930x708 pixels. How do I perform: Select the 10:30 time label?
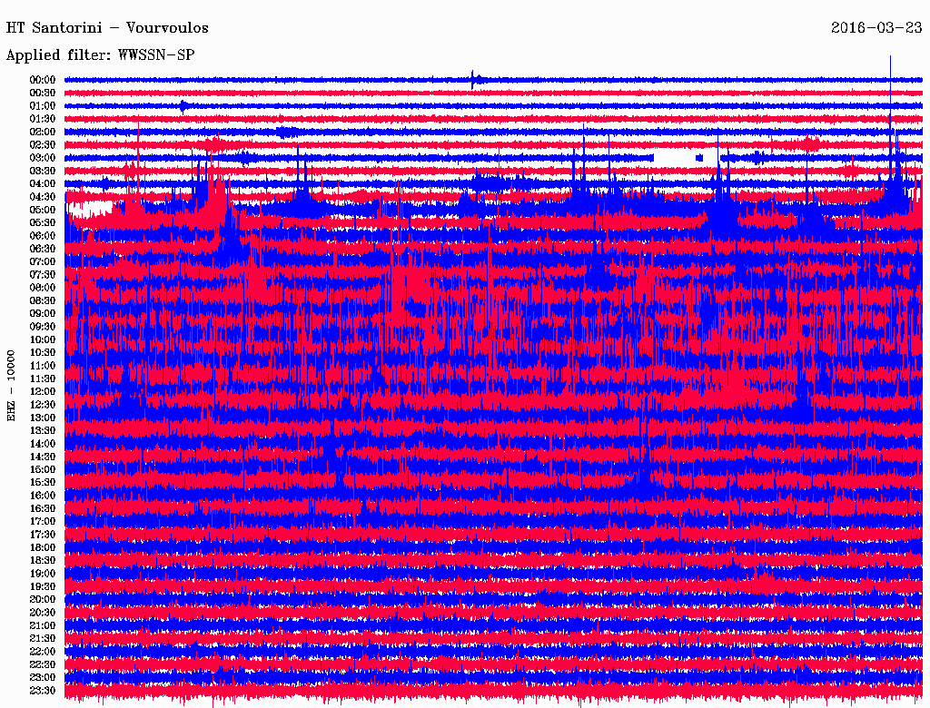click(x=43, y=353)
